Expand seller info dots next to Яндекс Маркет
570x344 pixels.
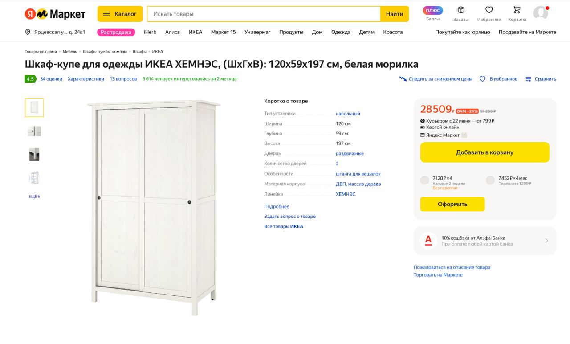point(464,135)
